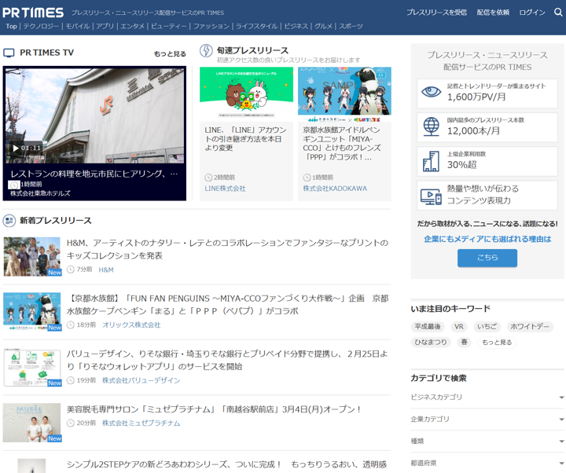Click the clock icon beside 7分前
The height and width of the screenshot is (473, 566).
pyautogui.click(x=71, y=269)
